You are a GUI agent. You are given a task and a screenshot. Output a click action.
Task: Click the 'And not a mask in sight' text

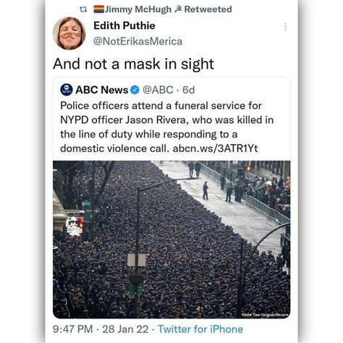tap(133, 64)
